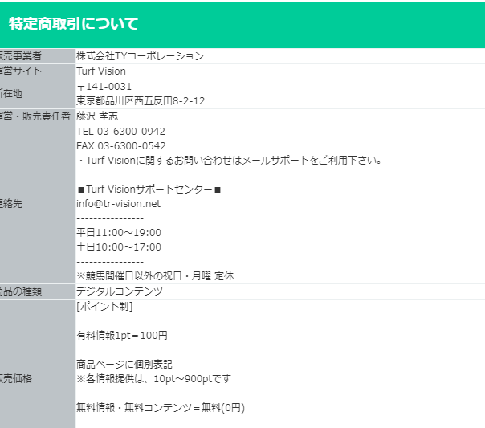Click the mail support notice line
485x428 pixels.
pos(229,160)
